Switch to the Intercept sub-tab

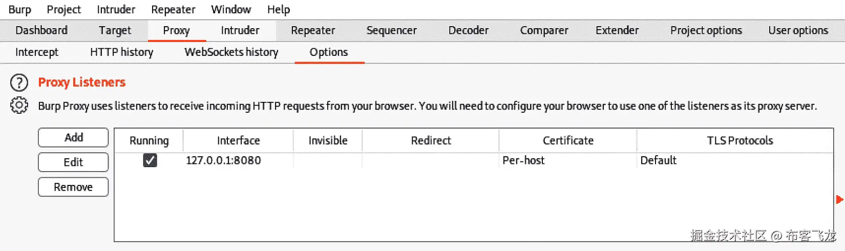[37, 52]
